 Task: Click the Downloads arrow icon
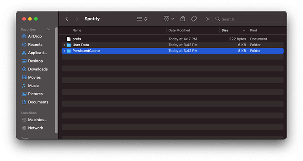tap(24, 69)
